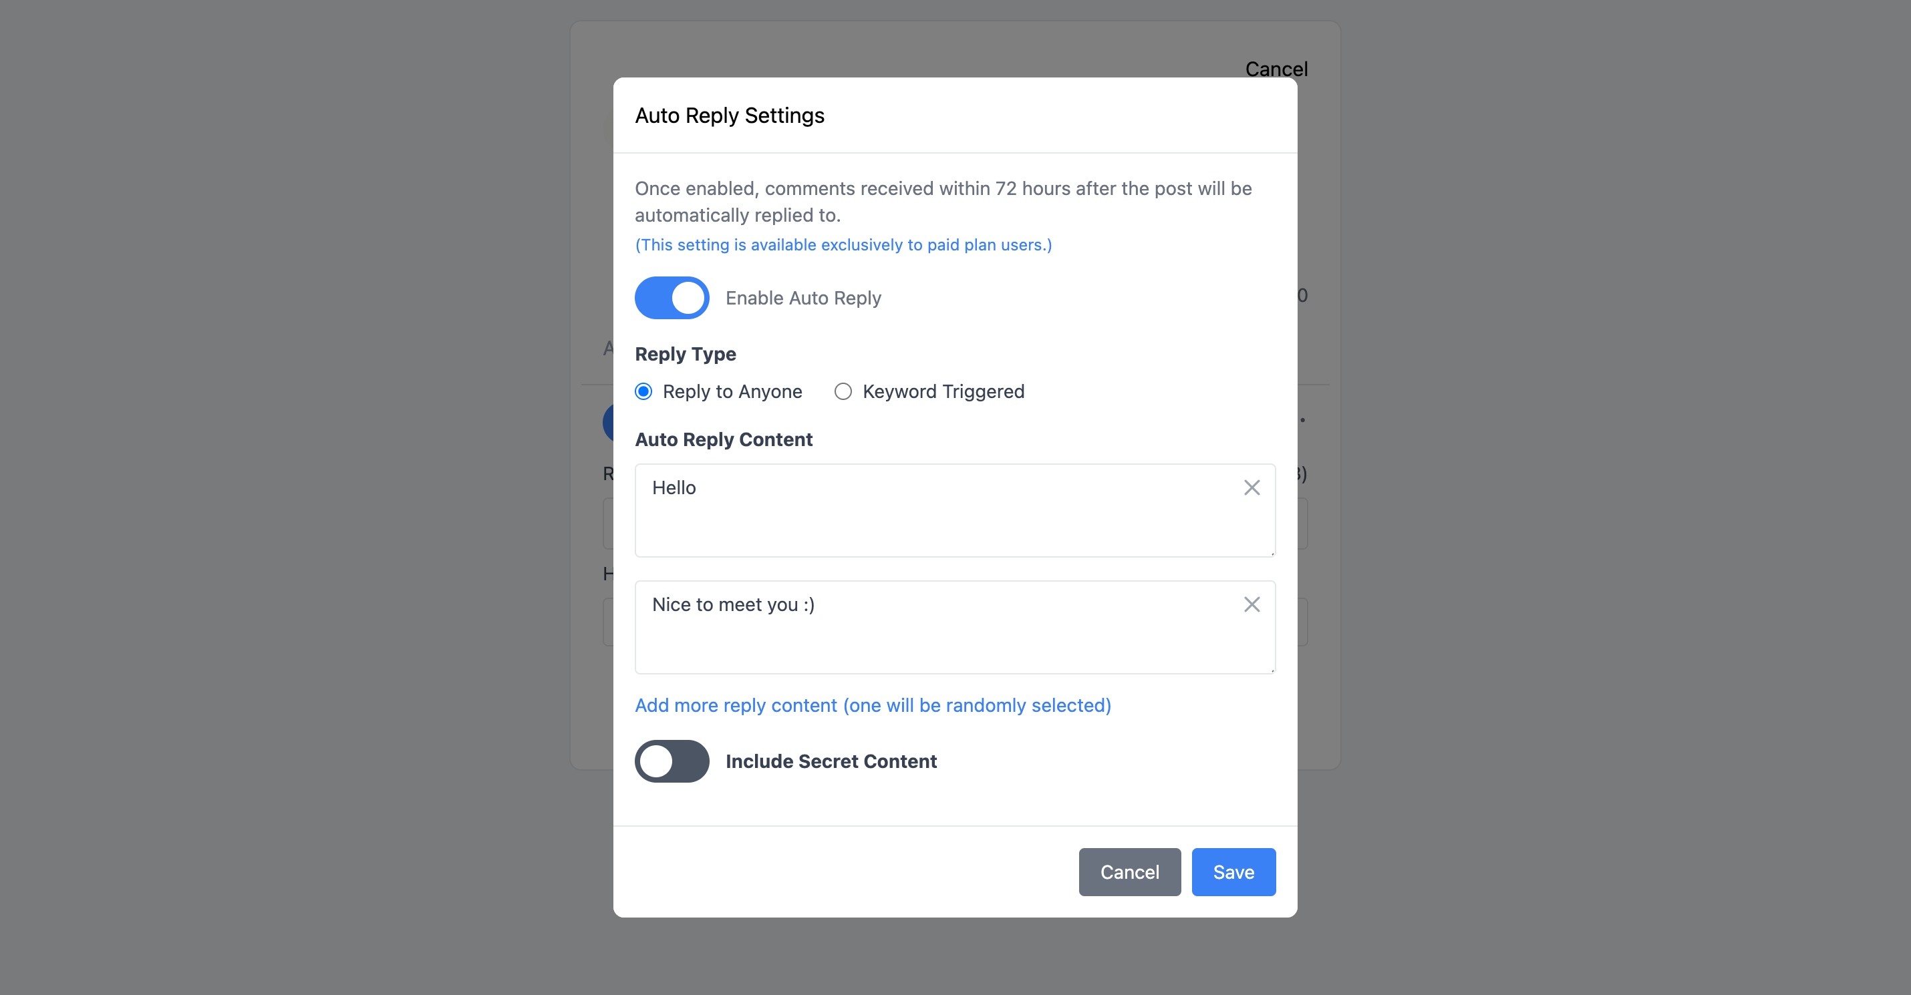Remove the "Hello" reply content entry
Screen dimensions: 1911x995
click(x=1252, y=488)
